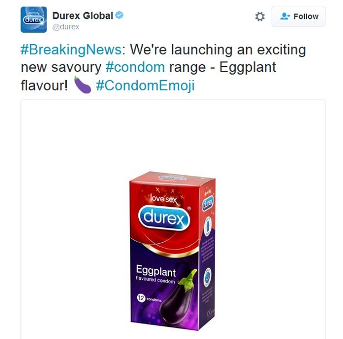Open the gear user actions menu

[x=260, y=17]
